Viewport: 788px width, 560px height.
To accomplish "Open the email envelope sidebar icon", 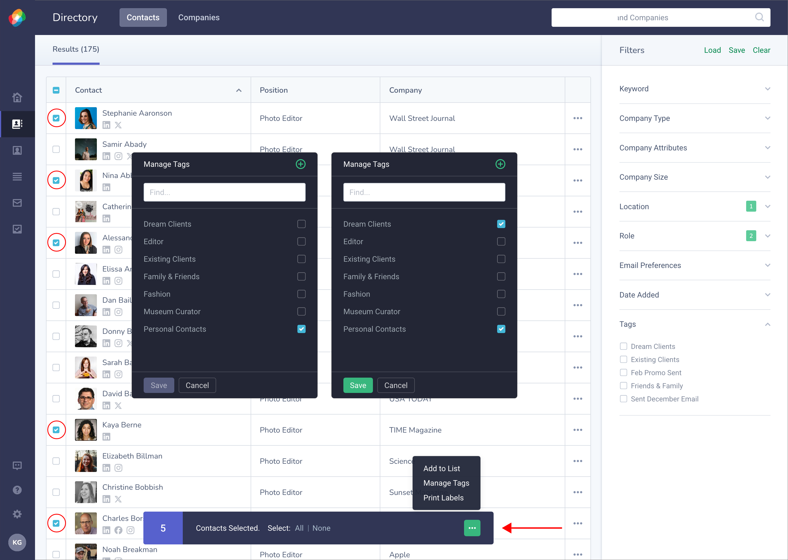I will pos(17,203).
